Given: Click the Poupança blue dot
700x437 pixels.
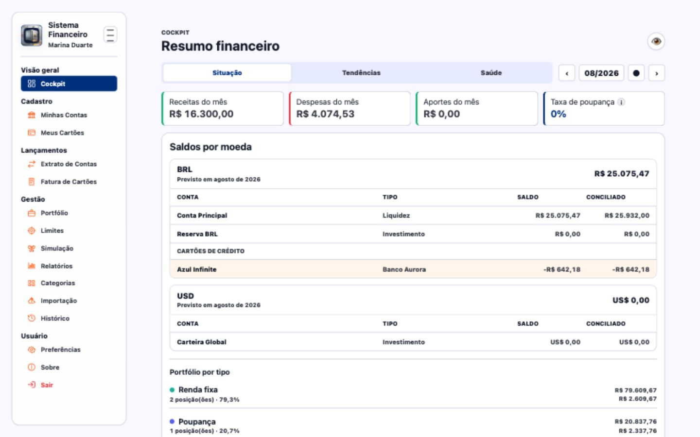Looking at the screenshot, I should (172, 421).
